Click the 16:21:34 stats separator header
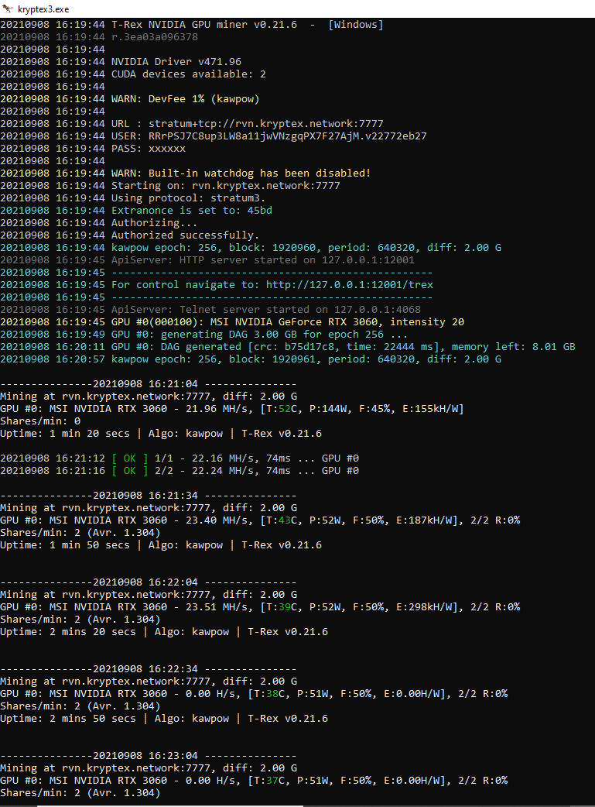 (x=148, y=495)
